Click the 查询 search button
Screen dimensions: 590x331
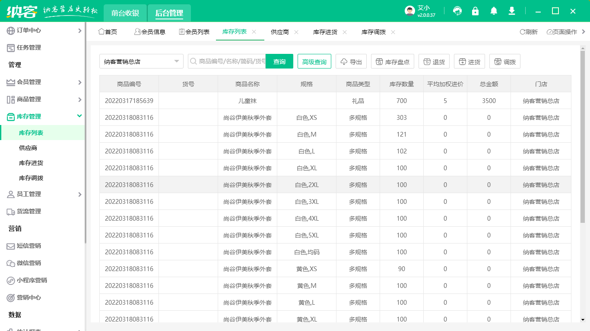(x=279, y=61)
